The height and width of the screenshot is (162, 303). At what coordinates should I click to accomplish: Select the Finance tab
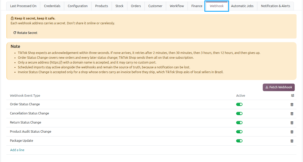(x=197, y=6)
